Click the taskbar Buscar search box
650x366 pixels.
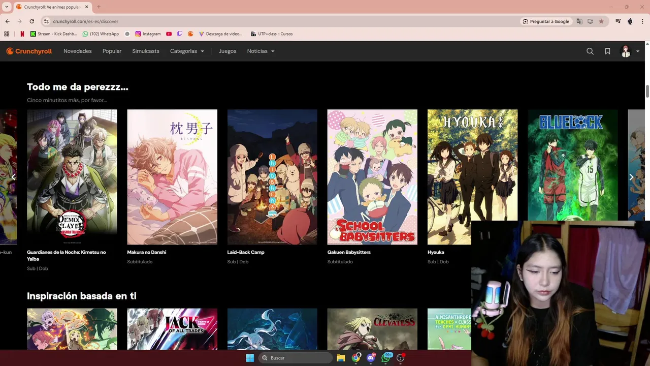tap(296, 358)
